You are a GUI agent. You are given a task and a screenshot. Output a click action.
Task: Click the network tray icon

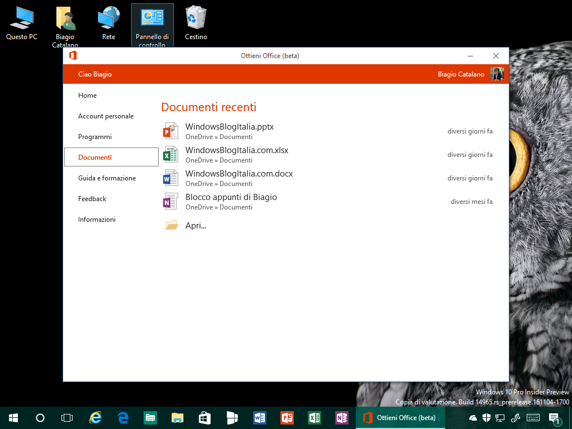[x=500, y=418]
